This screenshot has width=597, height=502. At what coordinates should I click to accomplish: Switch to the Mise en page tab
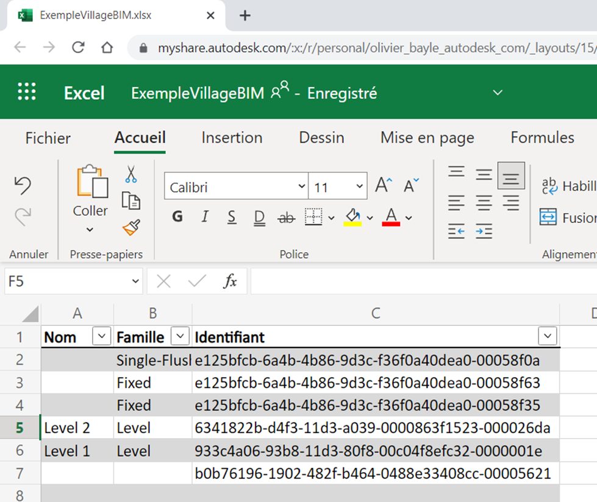pos(427,138)
